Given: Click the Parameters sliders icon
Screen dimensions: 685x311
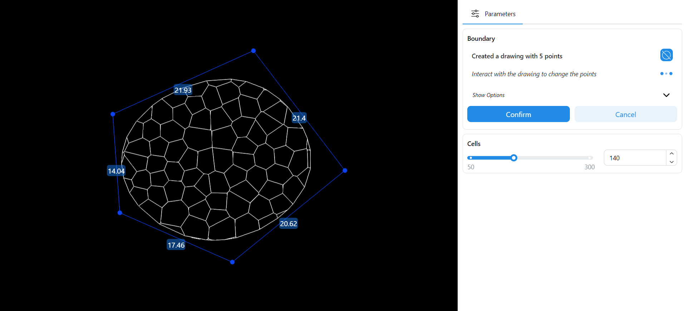Looking at the screenshot, I should tap(475, 14).
